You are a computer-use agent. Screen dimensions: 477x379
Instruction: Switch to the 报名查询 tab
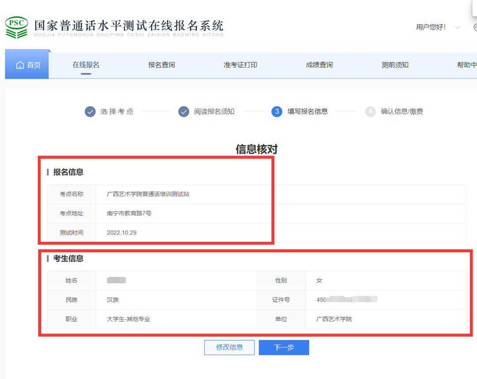(x=162, y=65)
